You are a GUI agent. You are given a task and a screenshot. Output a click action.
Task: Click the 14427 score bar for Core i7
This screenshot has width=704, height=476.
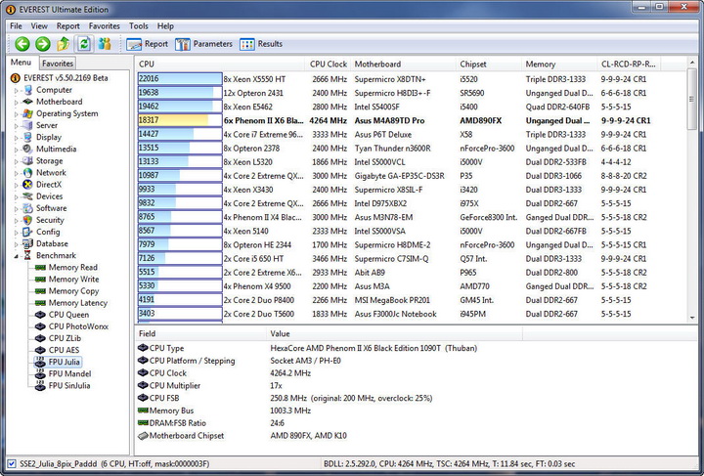[180, 134]
